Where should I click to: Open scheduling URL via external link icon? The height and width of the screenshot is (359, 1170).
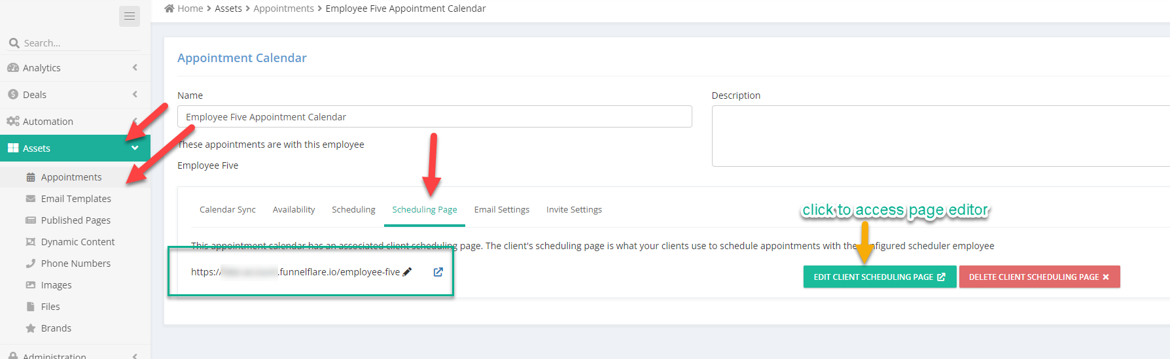click(438, 272)
